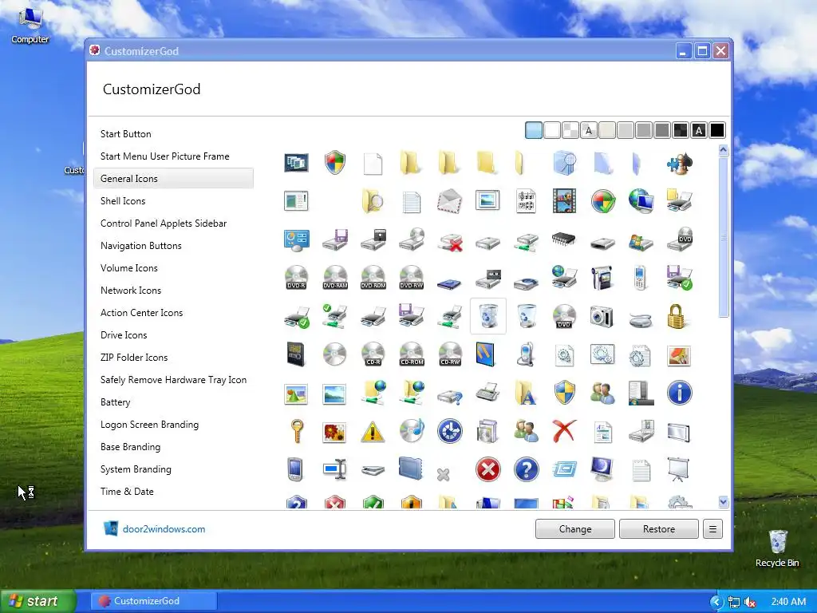Image resolution: width=817 pixels, height=613 pixels.
Task: Open the Logon Screen Branding category
Action: point(173,425)
